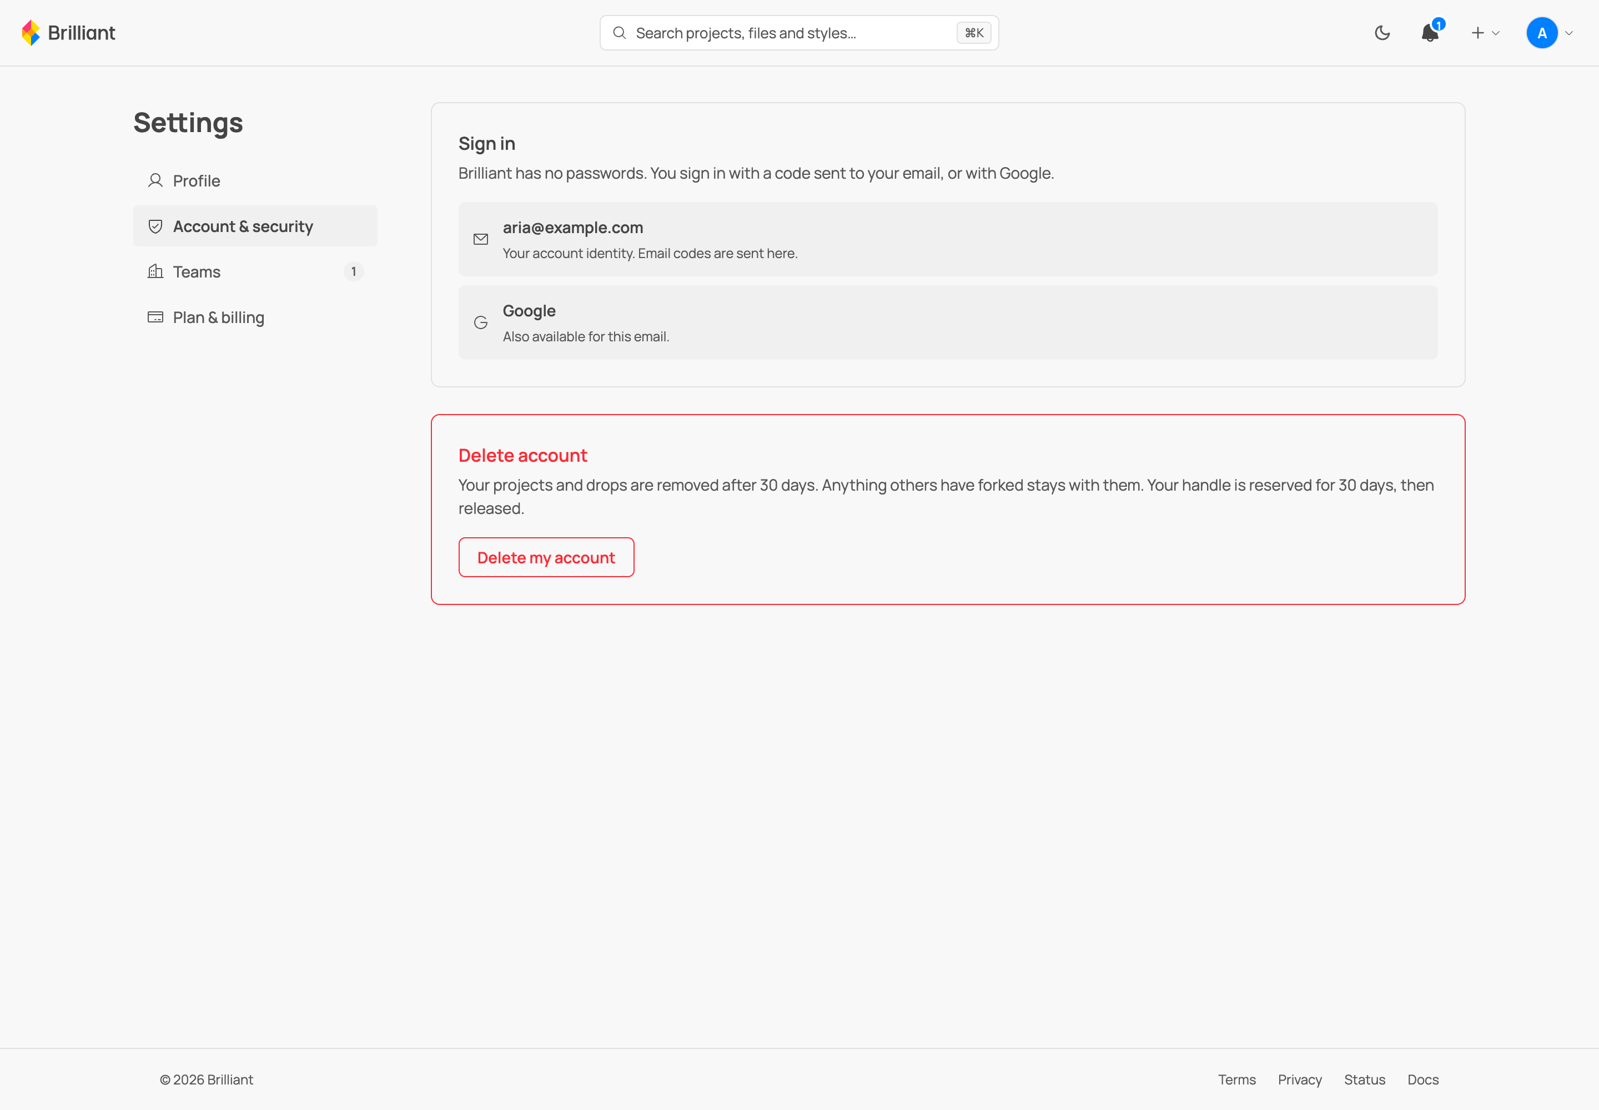Click the Settings page title
Screen dimensions: 1599x1110
click(188, 123)
